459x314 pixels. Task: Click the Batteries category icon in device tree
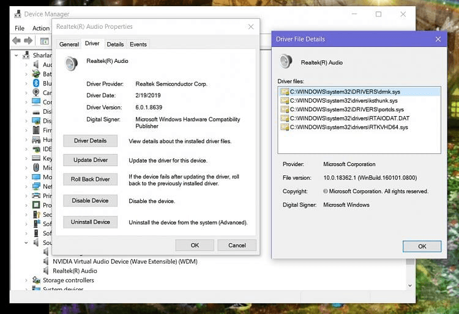click(x=36, y=74)
